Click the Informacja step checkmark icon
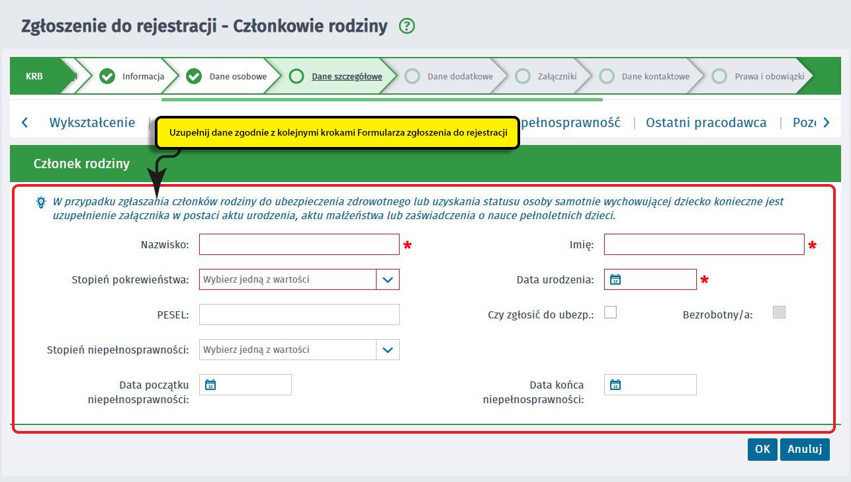The width and height of the screenshot is (851, 482). pos(107,76)
